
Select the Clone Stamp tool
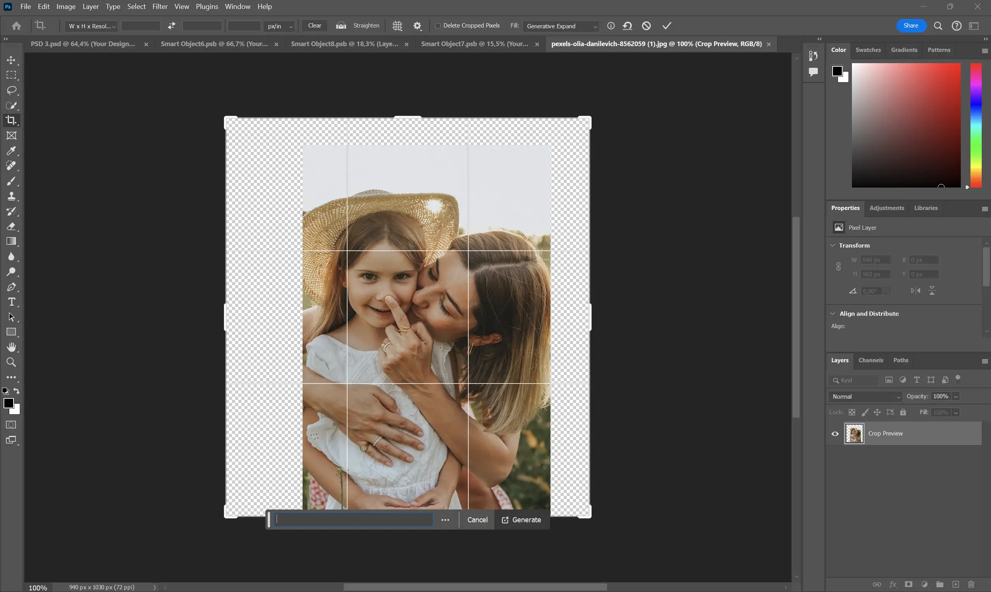click(11, 196)
